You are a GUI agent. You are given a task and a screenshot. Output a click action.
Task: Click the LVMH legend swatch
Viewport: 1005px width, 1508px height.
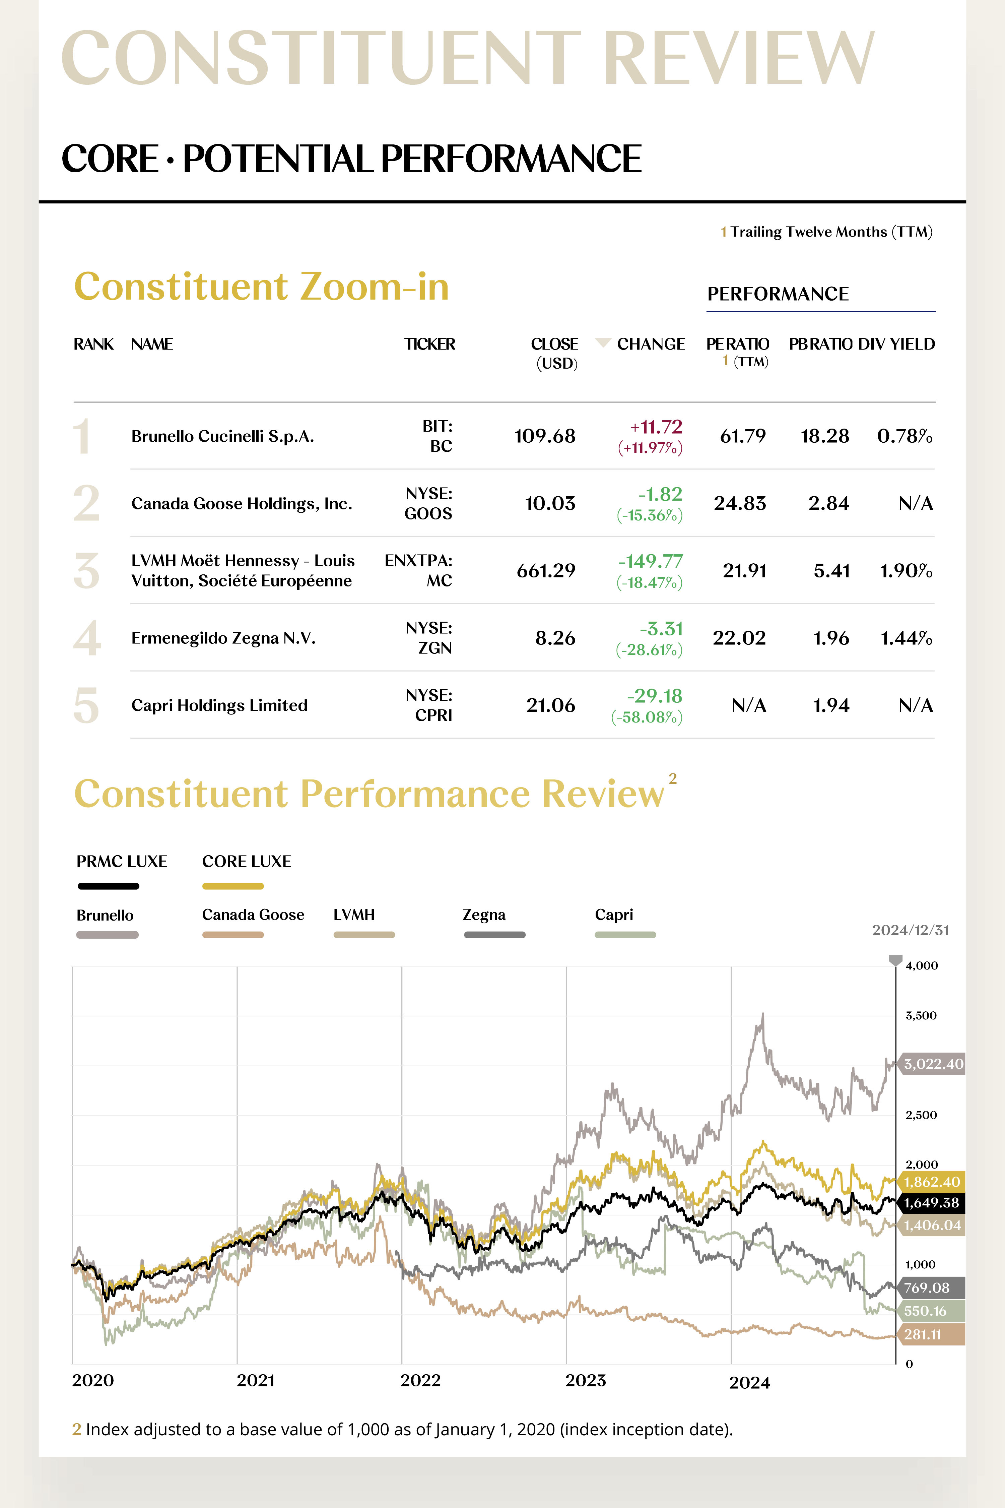(364, 935)
